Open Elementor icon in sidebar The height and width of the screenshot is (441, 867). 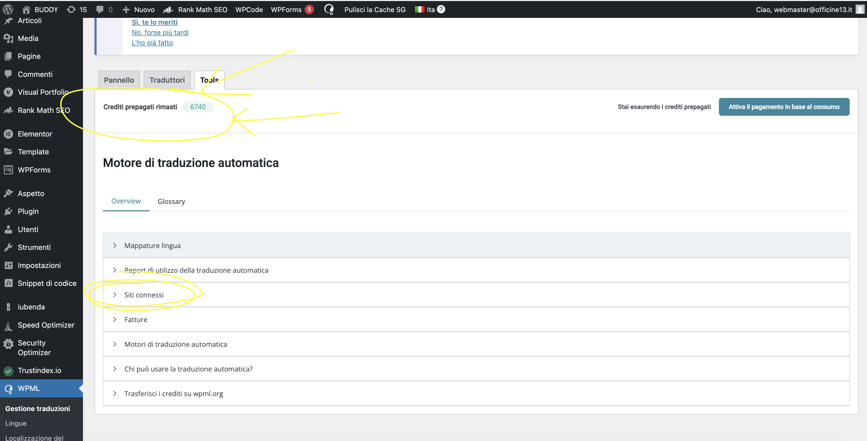click(8, 134)
